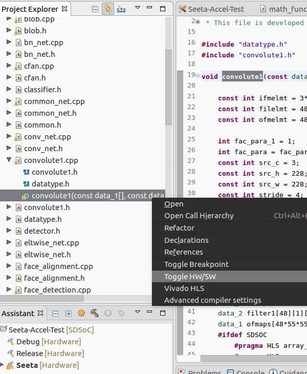Select face_alignment.h header file icon
The height and width of the screenshot is (374, 307).
[18, 278]
